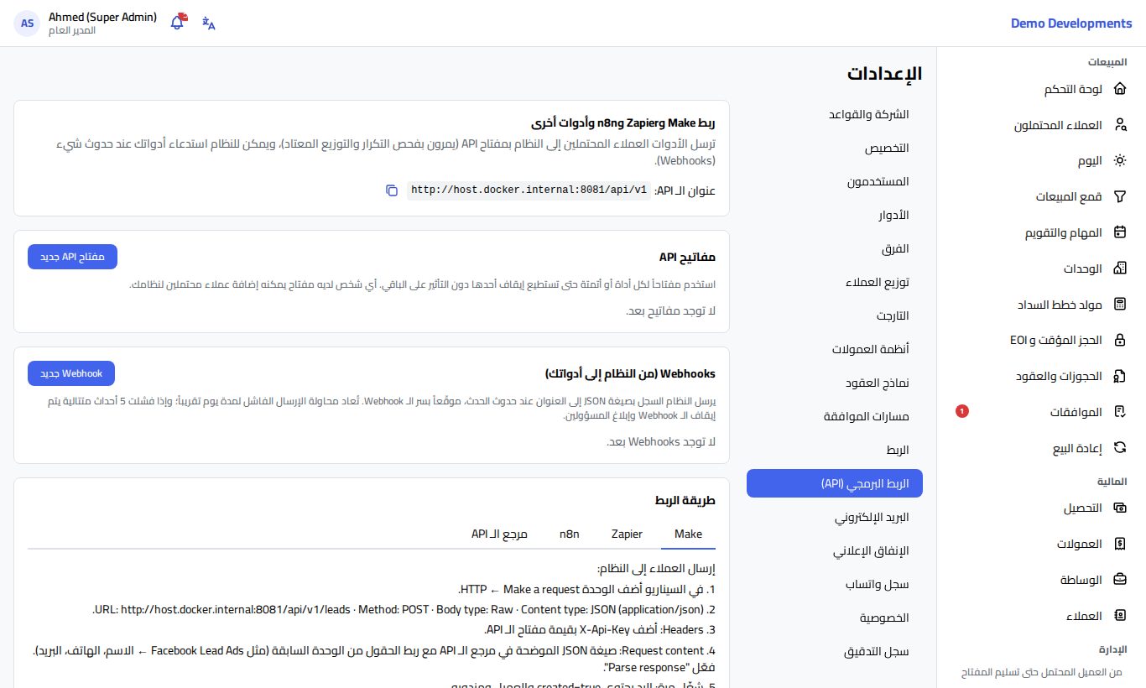Screen dimensions: 1146x688
Task: Open the AS user avatar
Action: pyautogui.click(x=27, y=23)
